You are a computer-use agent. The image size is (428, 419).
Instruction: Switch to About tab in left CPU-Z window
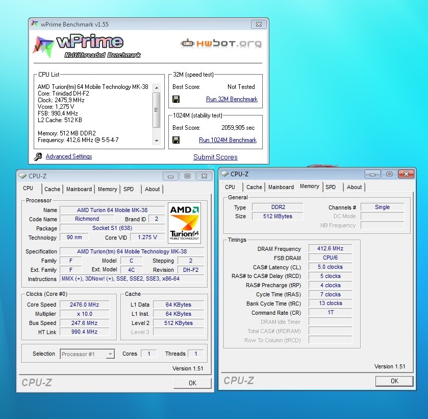click(x=153, y=189)
